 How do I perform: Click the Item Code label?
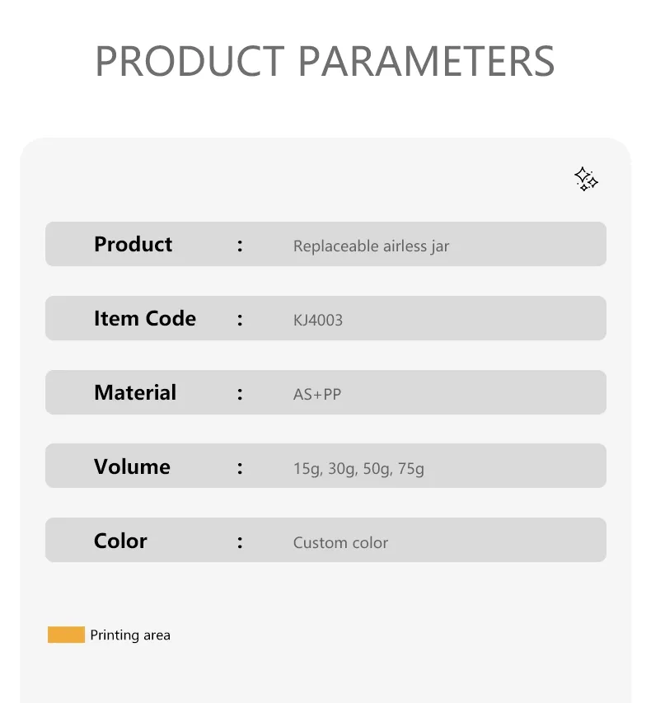144,319
